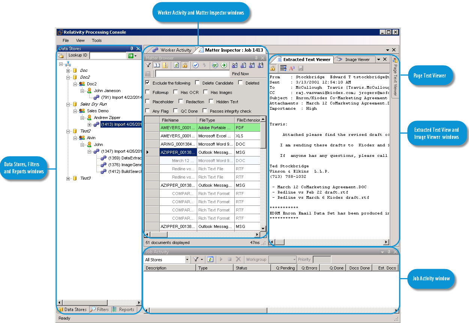The height and width of the screenshot is (323, 469).
Task: Click the PH gear icon in toolbar
Action: click(252, 65)
